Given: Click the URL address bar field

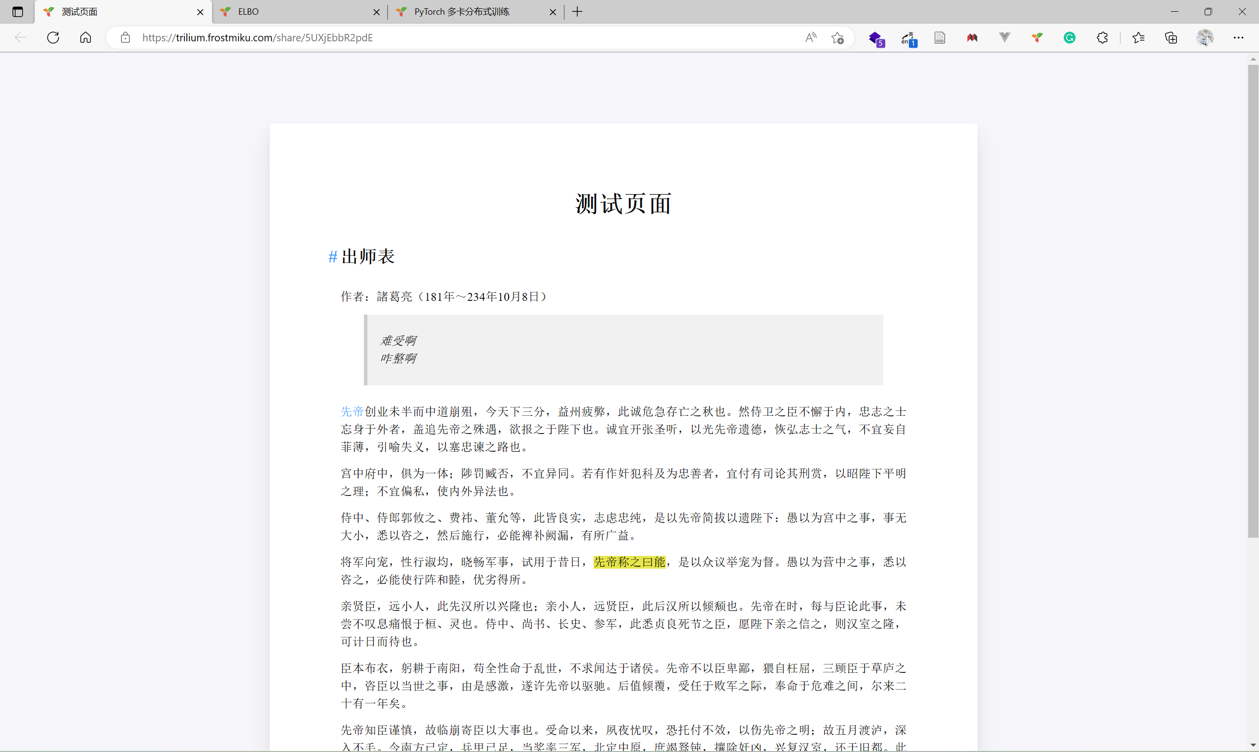Looking at the screenshot, I should pos(456,37).
